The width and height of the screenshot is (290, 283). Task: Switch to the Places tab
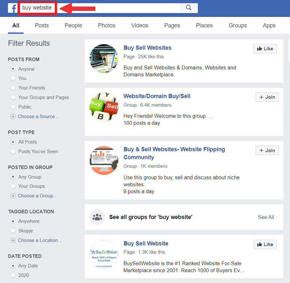(x=204, y=25)
